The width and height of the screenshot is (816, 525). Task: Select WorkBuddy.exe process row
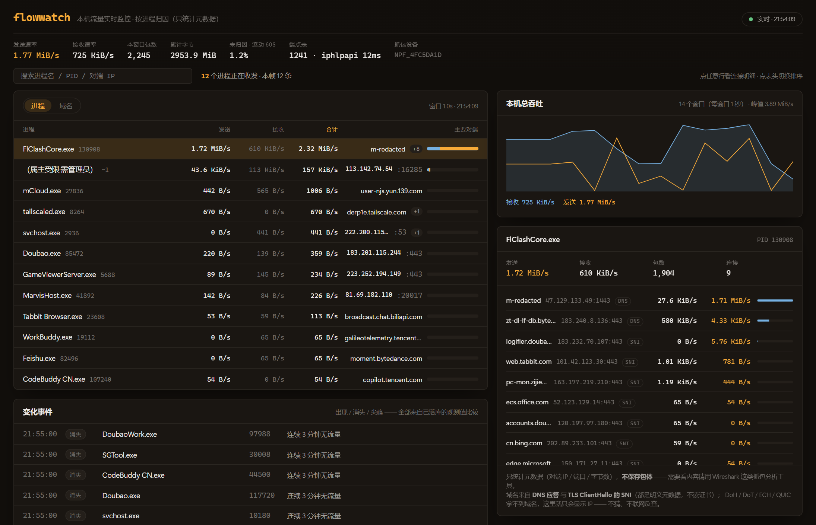[250, 337]
